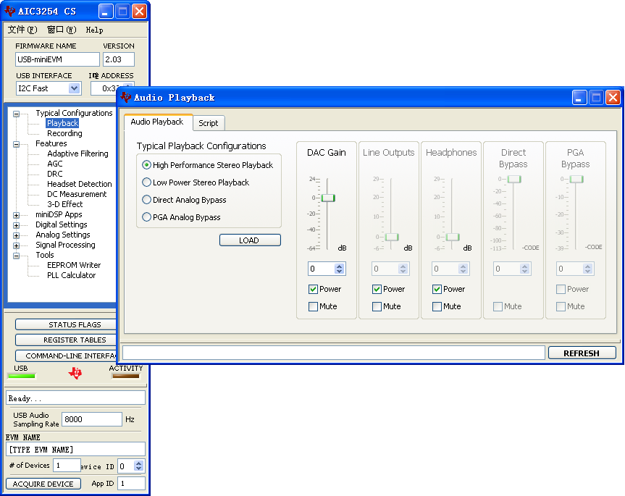The image size is (625, 496).
Task: Open AGC in the Features tree
Action: click(x=54, y=164)
